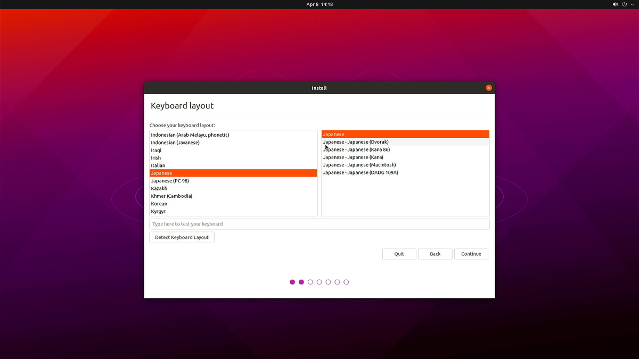The height and width of the screenshot is (359, 639).
Task: Select Indonesian (Arab Melayu, phonetic) layout
Action: 233,135
